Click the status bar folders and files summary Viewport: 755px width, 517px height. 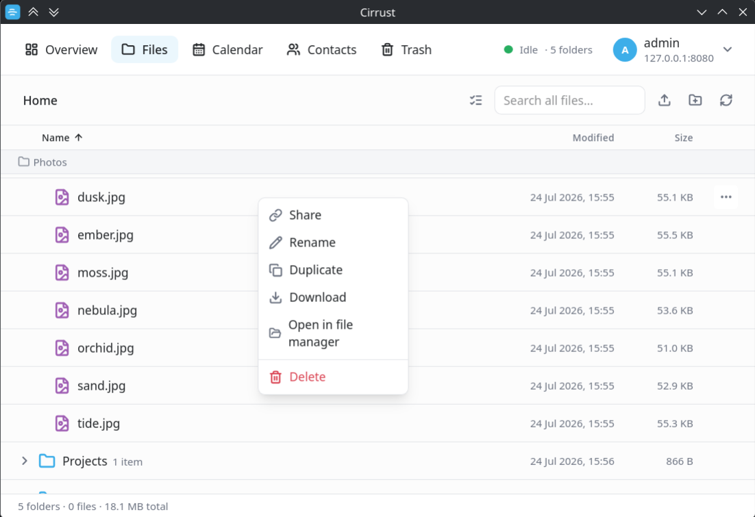pos(93,507)
